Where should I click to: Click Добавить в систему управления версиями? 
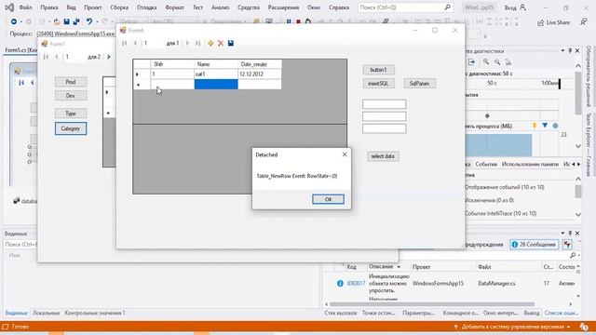tap(513, 327)
